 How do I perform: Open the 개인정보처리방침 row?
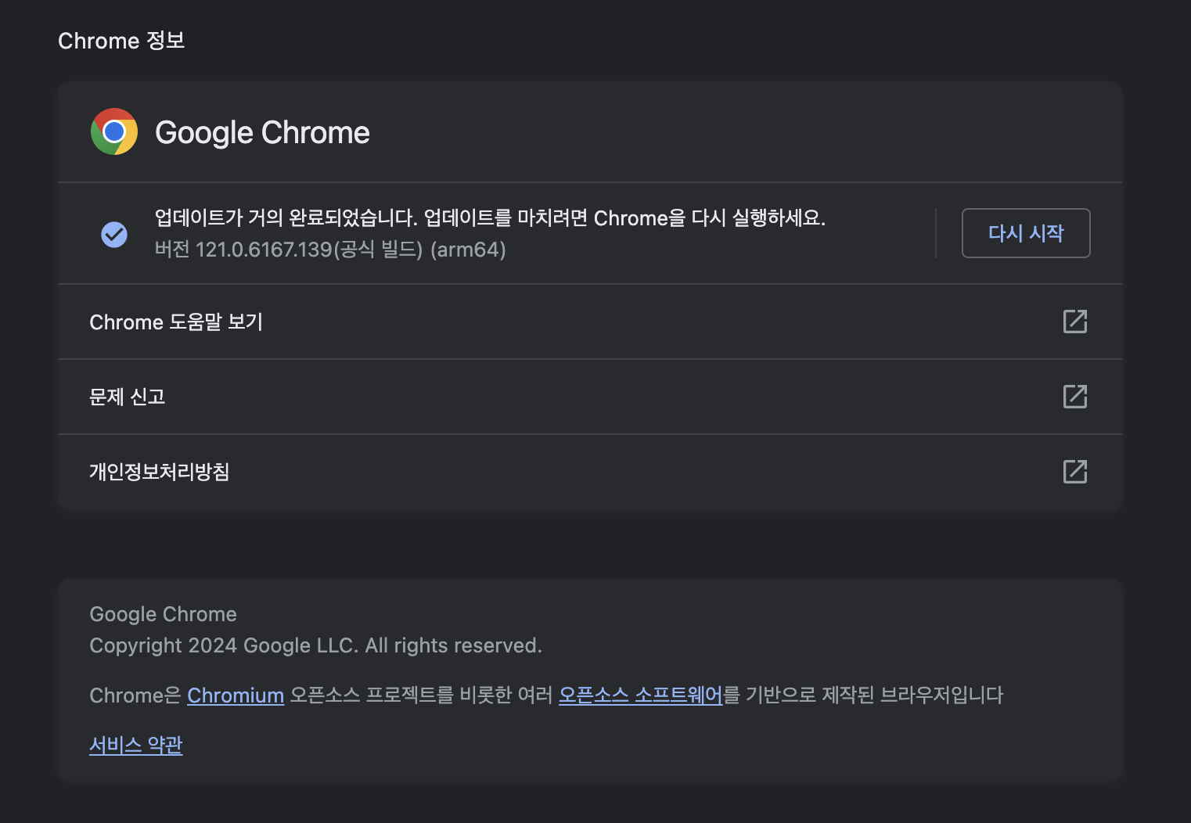(x=590, y=472)
